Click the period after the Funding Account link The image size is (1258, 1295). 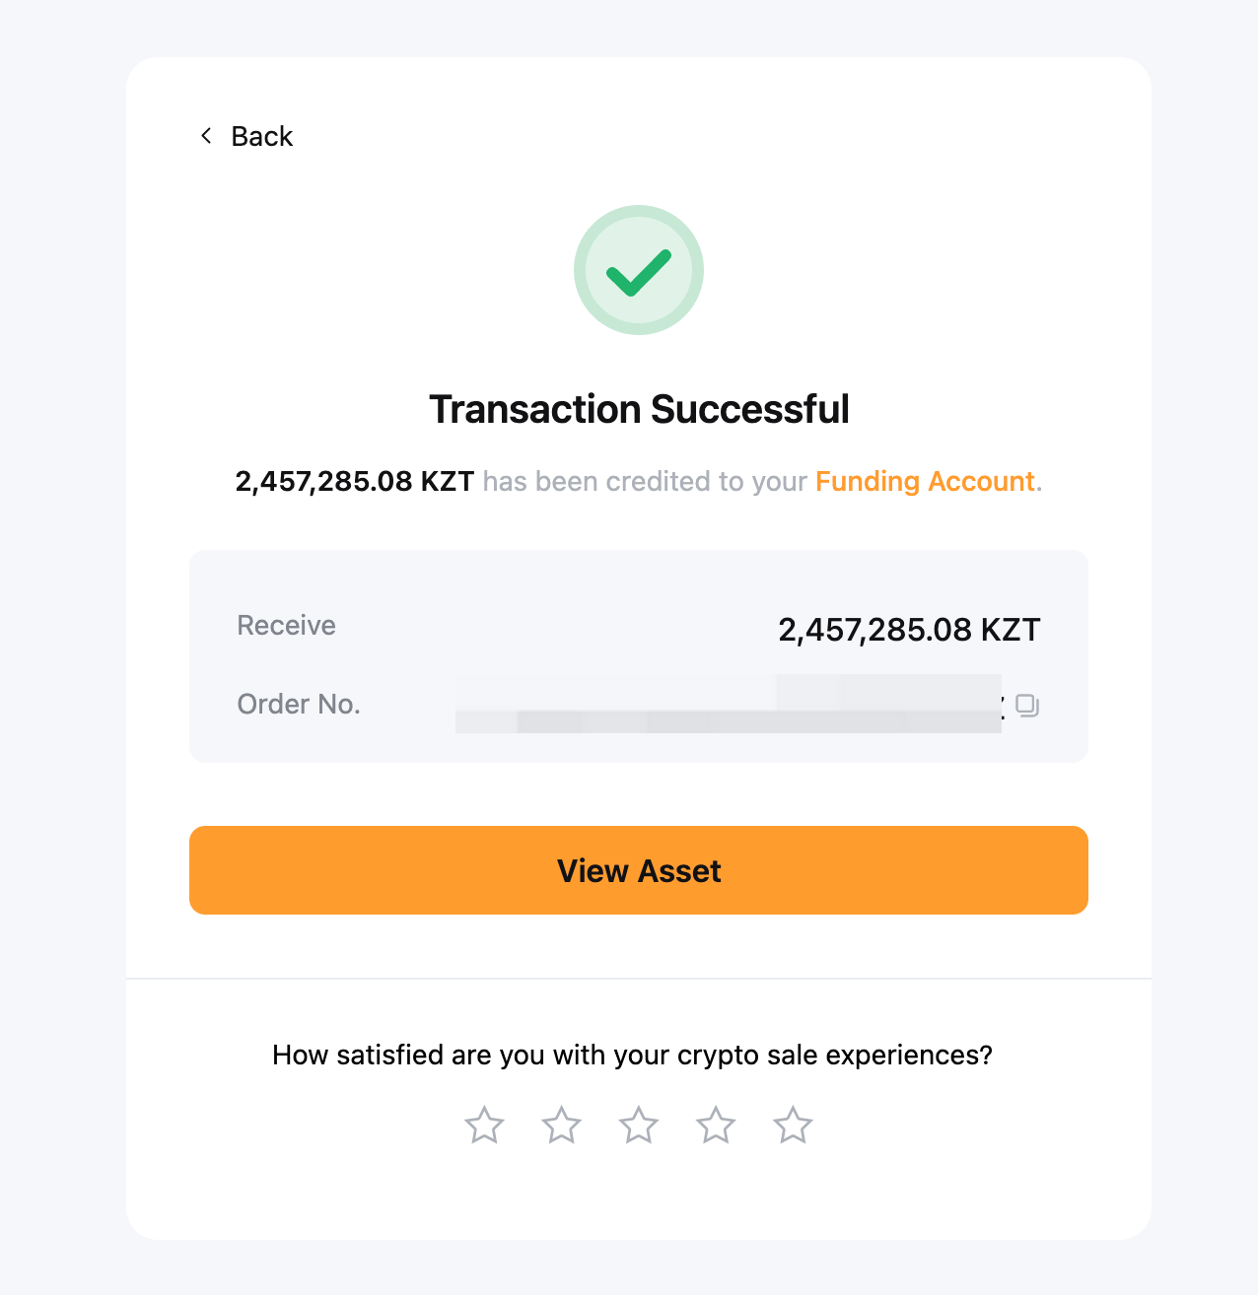click(x=1039, y=483)
